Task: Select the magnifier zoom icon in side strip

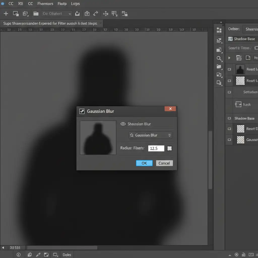Action: pos(219,59)
